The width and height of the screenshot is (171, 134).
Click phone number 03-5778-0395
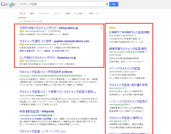(115, 55)
